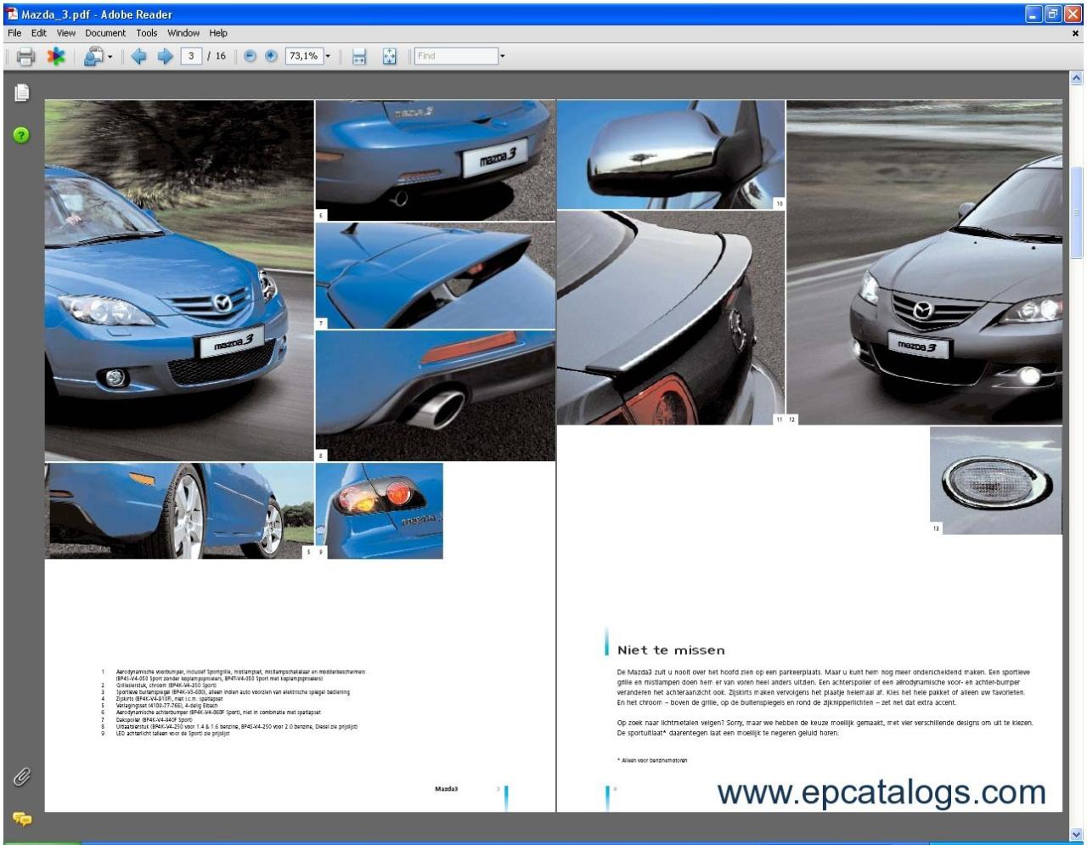Open the Tools menu
The height and width of the screenshot is (845, 1087).
click(x=147, y=33)
